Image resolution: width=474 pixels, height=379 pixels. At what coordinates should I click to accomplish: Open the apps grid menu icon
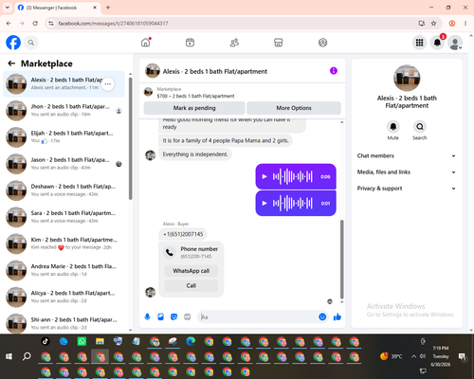click(x=419, y=43)
